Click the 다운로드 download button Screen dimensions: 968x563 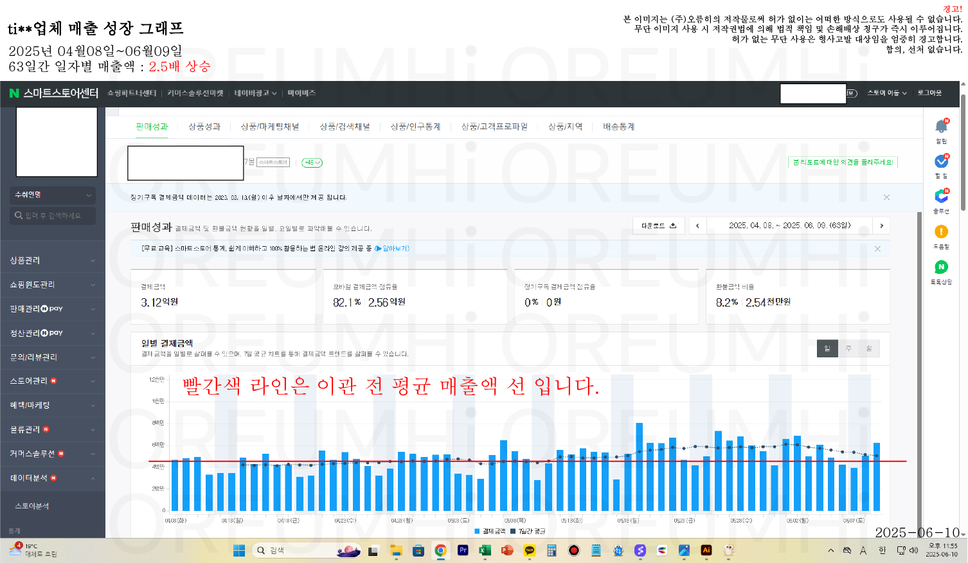(x=659, y=226)
